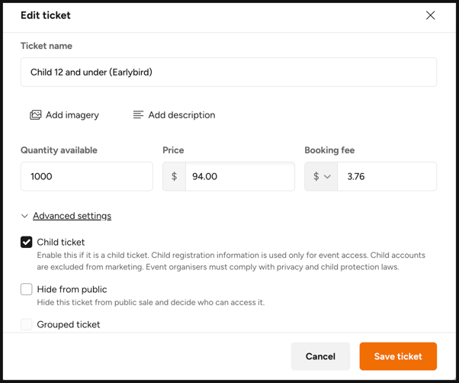Cancel editing the ticket

pyautogui.click(x=320, y=356)
